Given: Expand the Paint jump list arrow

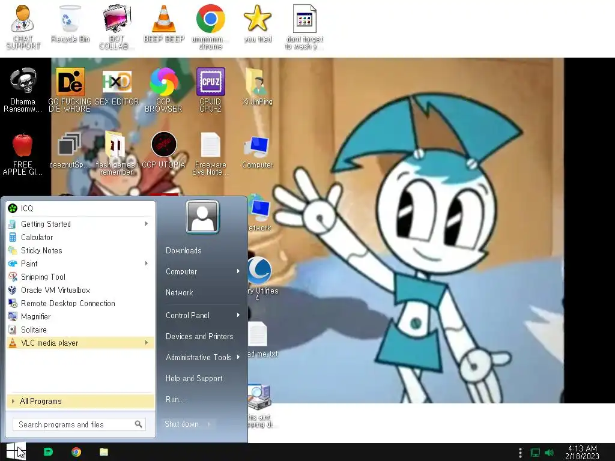Looking at the screenshot, I should point(147,264).
